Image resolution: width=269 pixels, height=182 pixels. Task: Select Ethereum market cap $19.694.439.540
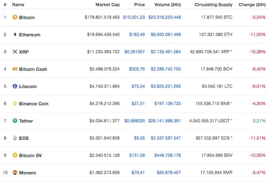click(103, 34)
